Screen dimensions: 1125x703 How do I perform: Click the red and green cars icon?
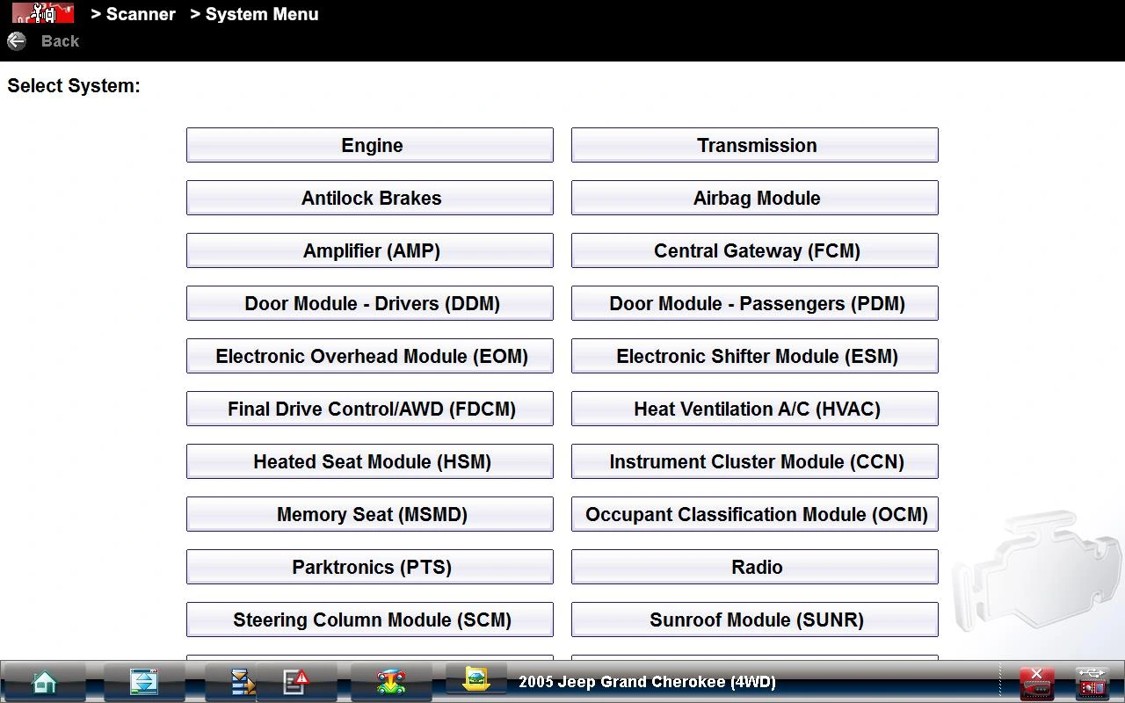pos(391,682)
